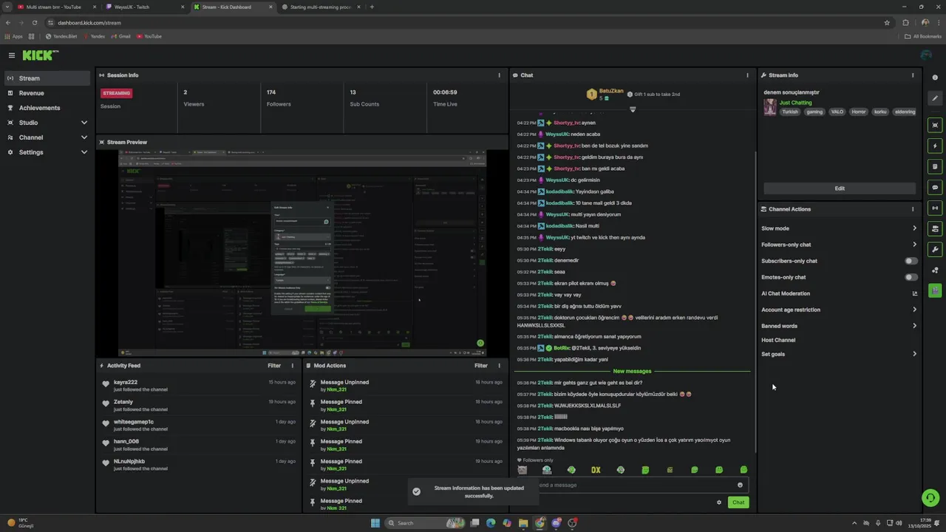The width and height of the screenshot is (946, 532).
Task: Click the green headset support button
Action: 930,497
